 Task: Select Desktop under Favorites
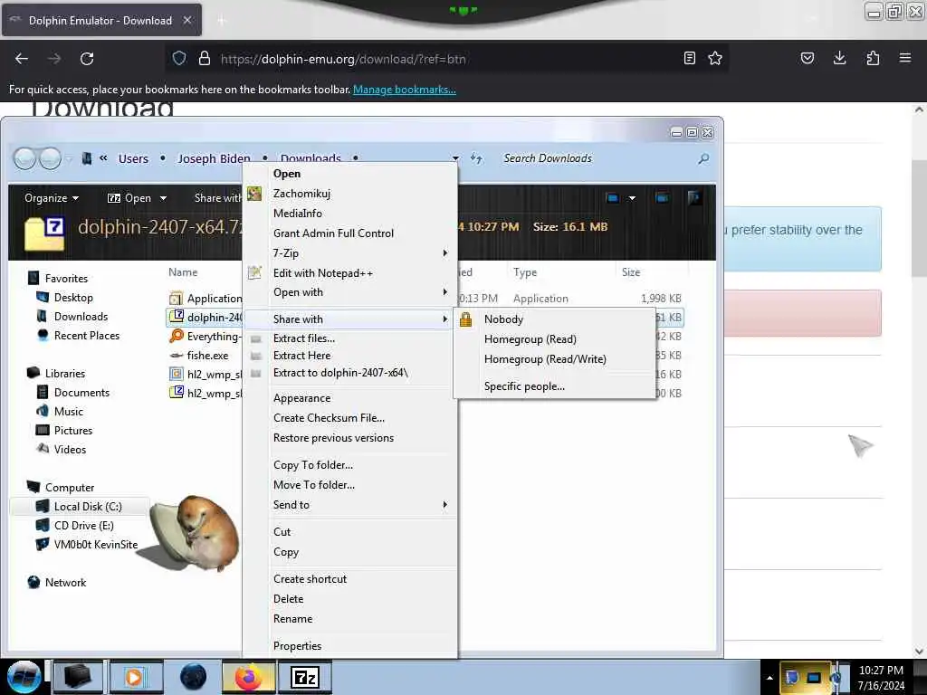click(73, 297)
